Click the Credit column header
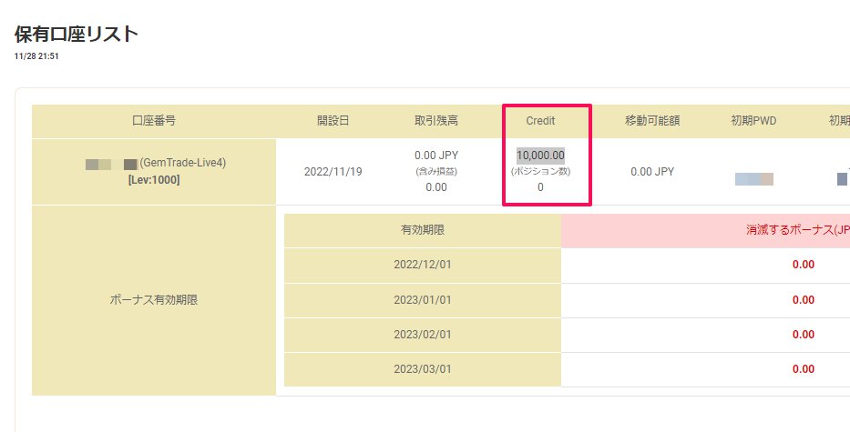 pos(540,121)
